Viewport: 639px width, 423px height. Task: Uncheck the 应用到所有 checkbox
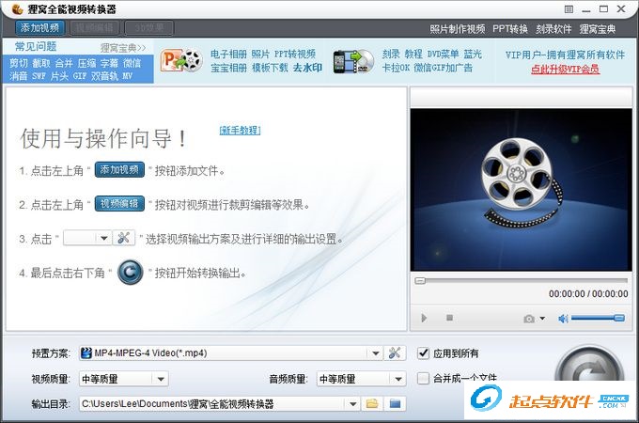tap(424, 353)
